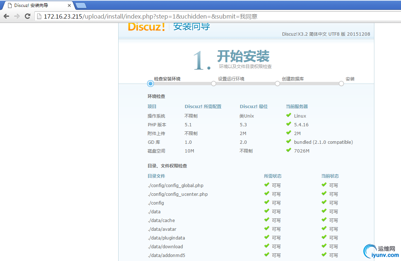
Task: Click the browser forward arrow
Action: tap(17, 16)
